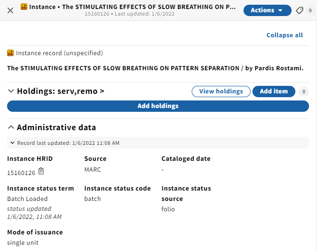Click the Instance HRID value 15160126

21,173
